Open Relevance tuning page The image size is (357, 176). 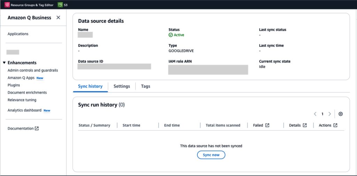(22, 100)
